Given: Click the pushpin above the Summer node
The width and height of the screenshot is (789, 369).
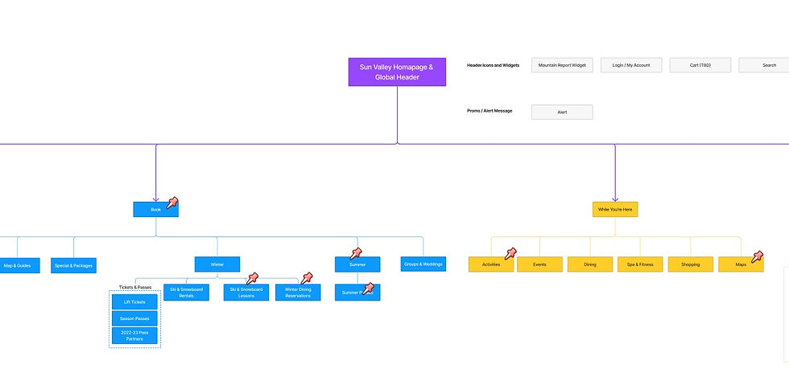Looking at the screenshot, I should coord(356,253).
